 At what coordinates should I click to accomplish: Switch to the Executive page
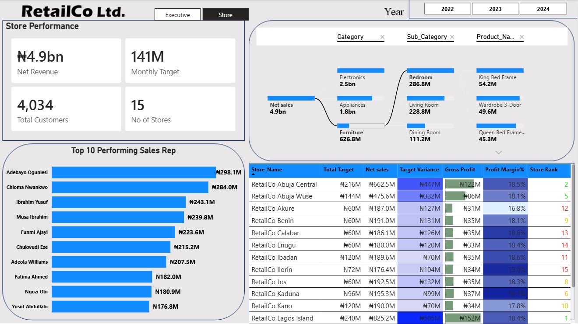point(177,15)
